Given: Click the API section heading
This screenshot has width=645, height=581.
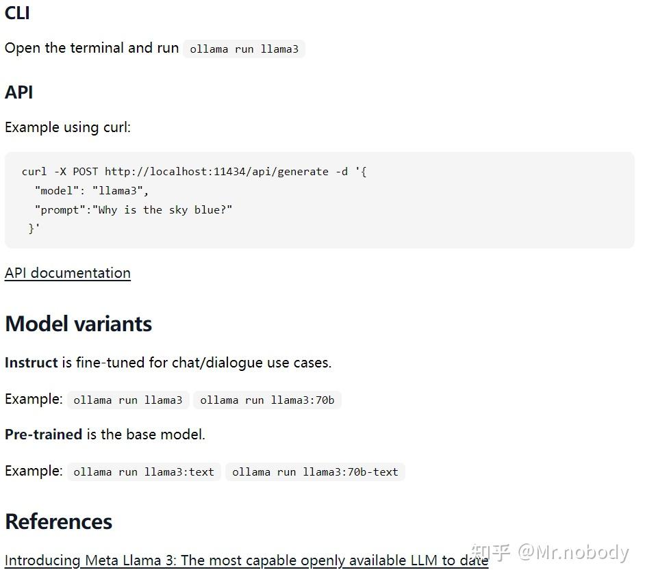Looking at the screenshot, I should [18, 92].
